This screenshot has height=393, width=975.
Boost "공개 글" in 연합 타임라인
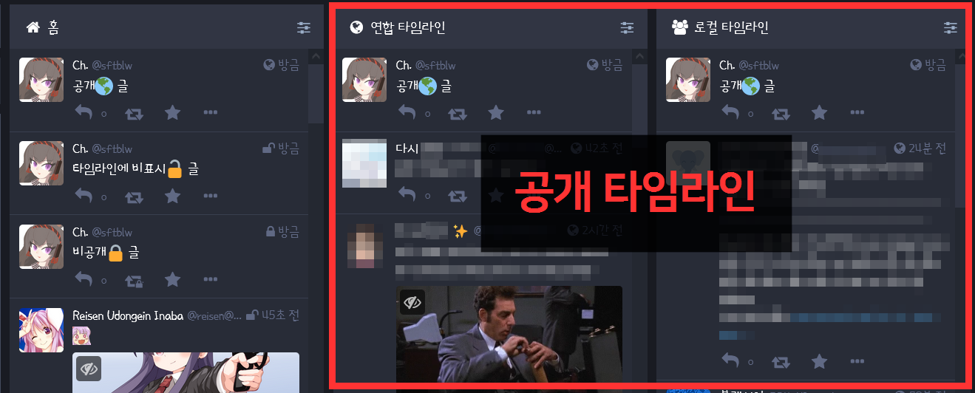[x=458, y=113]
